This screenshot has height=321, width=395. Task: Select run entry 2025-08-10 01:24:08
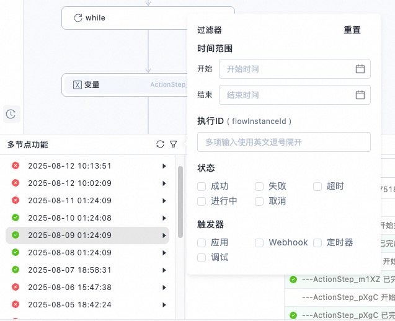pos(87,218)
